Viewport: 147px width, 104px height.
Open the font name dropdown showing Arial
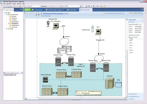coord(81,6)
